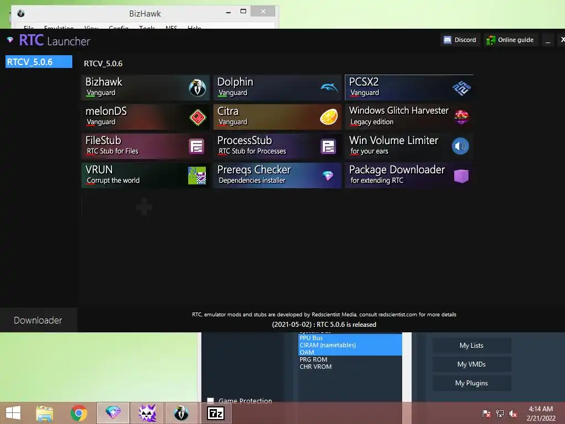565x424 pixels.
Task: Click the VRUN checkered icon
Action: pos(197,176)
